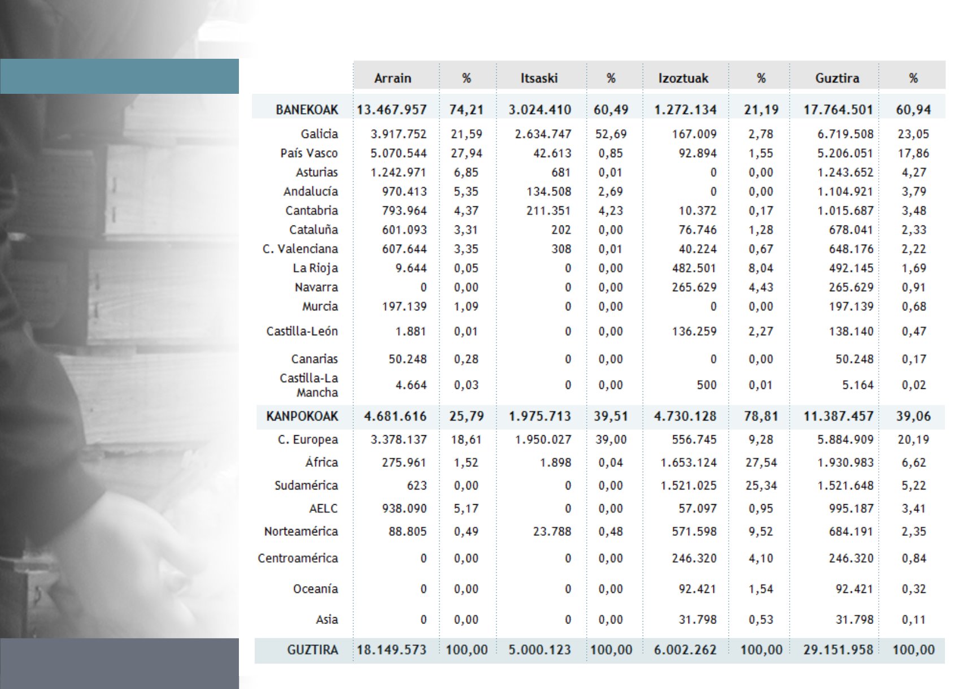Select value 17.764.501 in BANEKOAK row
This screenshot has height=689, width=963.
(x=838, y=110)
